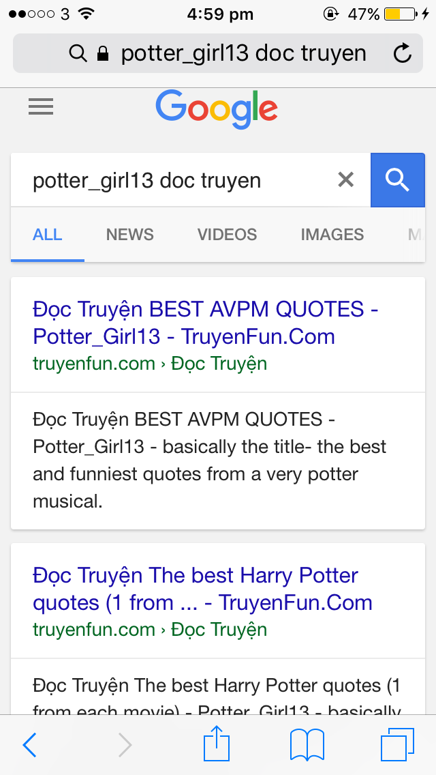Open Safari bookmarks book icon
Screen dimensions: 436x775
(x=307, y=745)
